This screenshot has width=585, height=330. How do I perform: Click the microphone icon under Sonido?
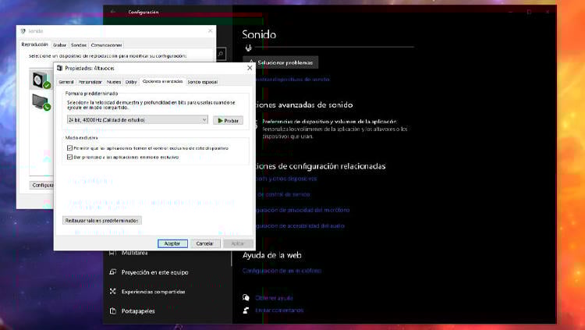(249, 48)
